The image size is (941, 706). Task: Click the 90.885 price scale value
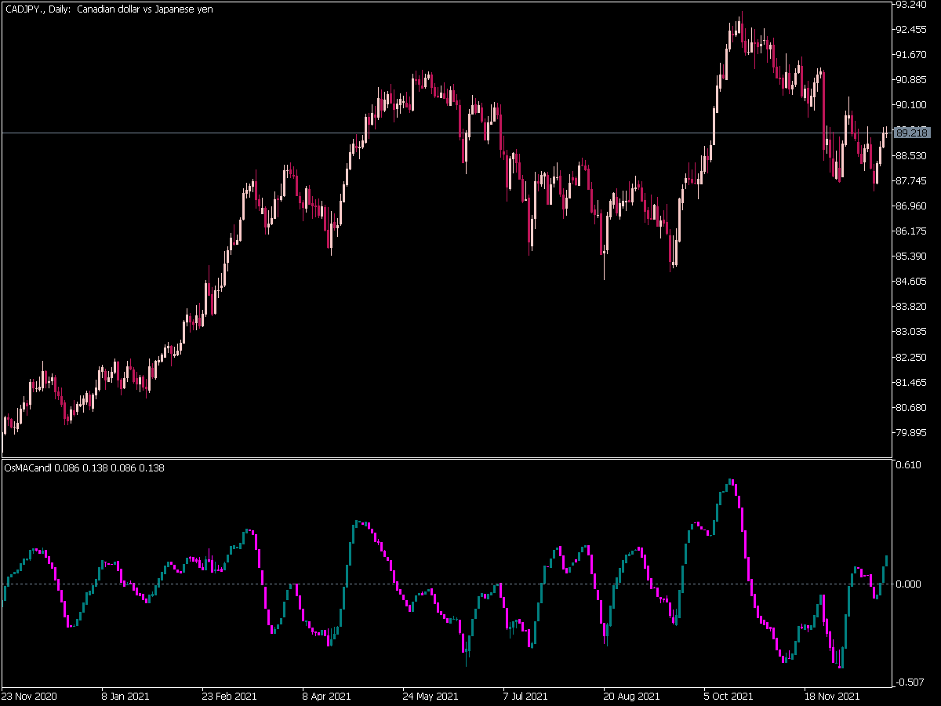click(910, 80)
